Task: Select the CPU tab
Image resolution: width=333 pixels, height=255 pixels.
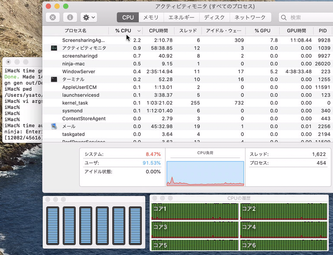Action: point(128,17)
